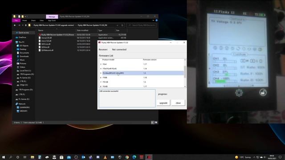This screenshot has width=285, height=160.
Task: Launch Microsoft Store from the taskbar
Action: (x=61, y=157)
